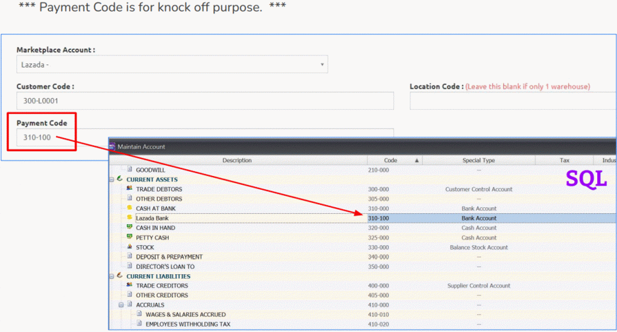617x332 pixels.
Task: Click the Location Code input field
Action: [x=513, y=101]
